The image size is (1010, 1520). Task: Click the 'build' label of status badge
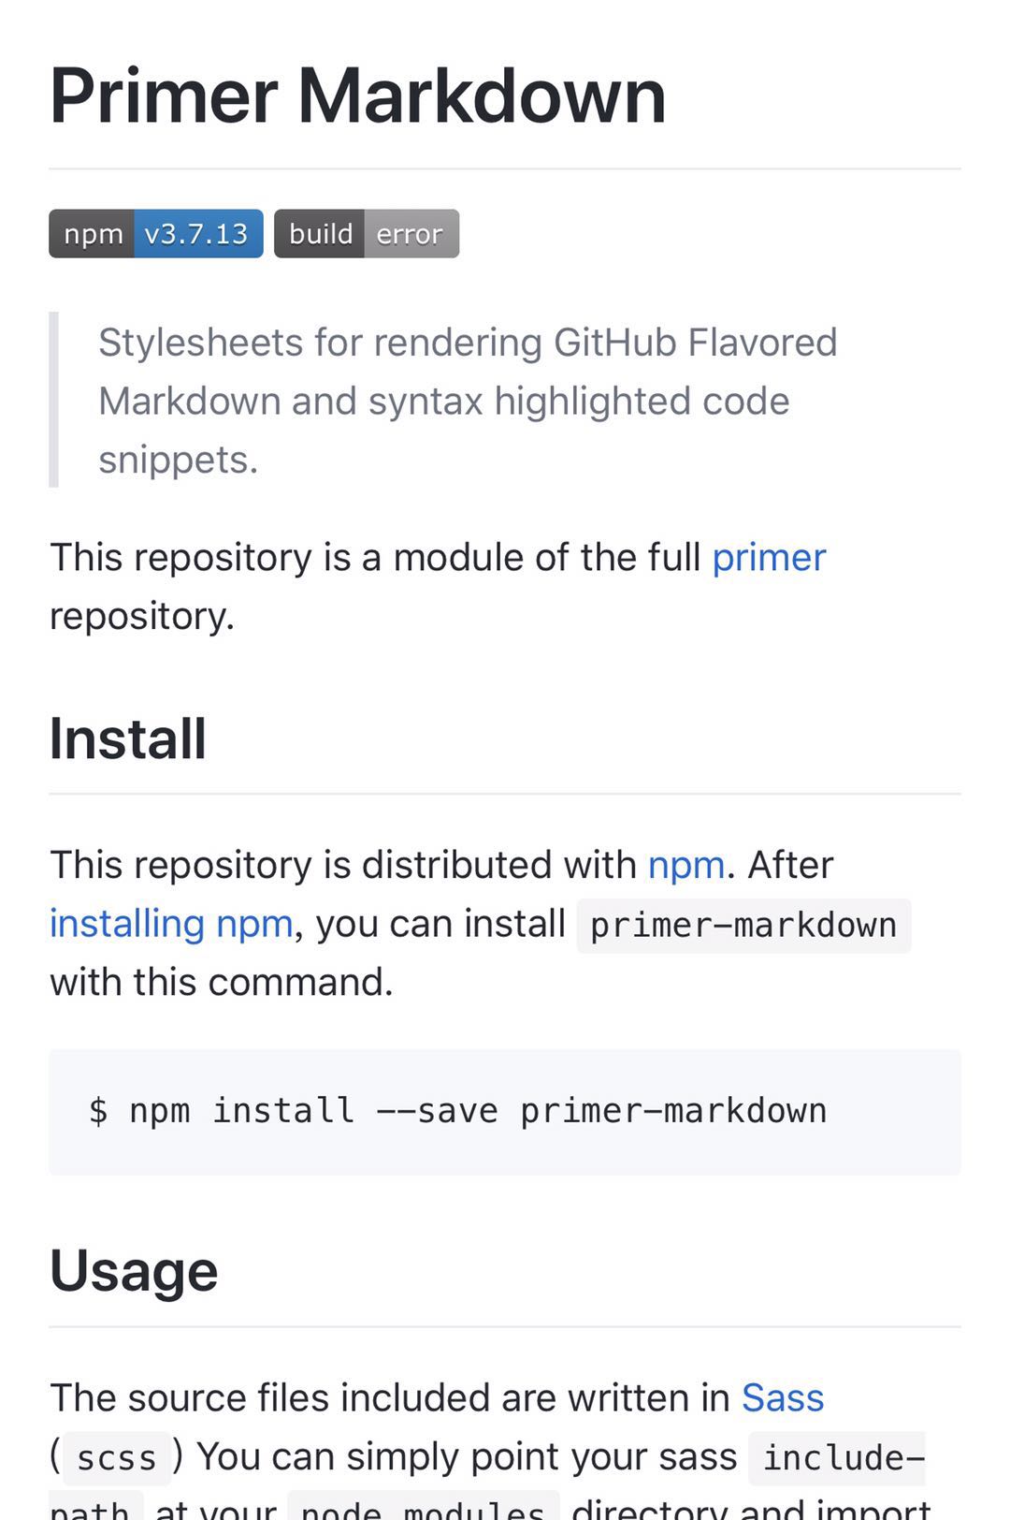pos(320,233)
